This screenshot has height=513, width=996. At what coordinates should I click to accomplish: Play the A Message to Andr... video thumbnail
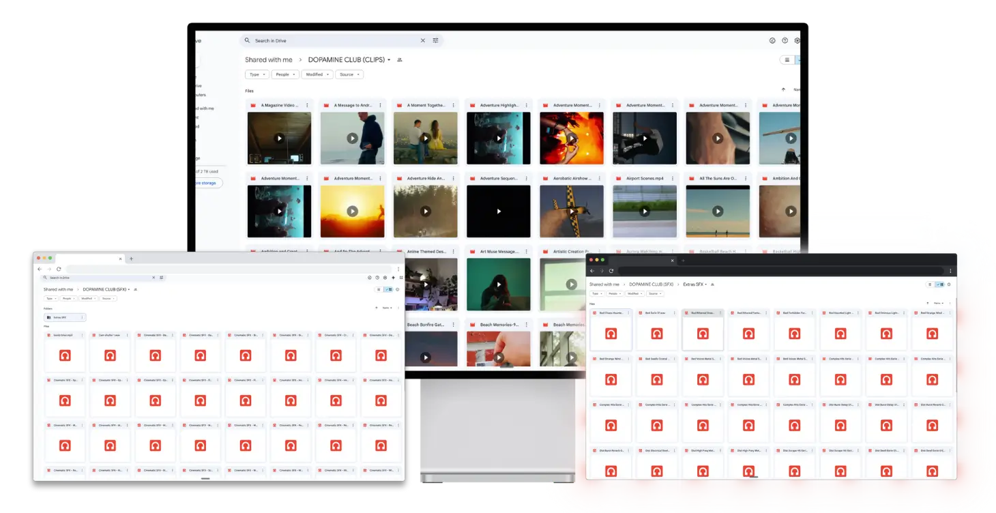[x=352, y=138]
